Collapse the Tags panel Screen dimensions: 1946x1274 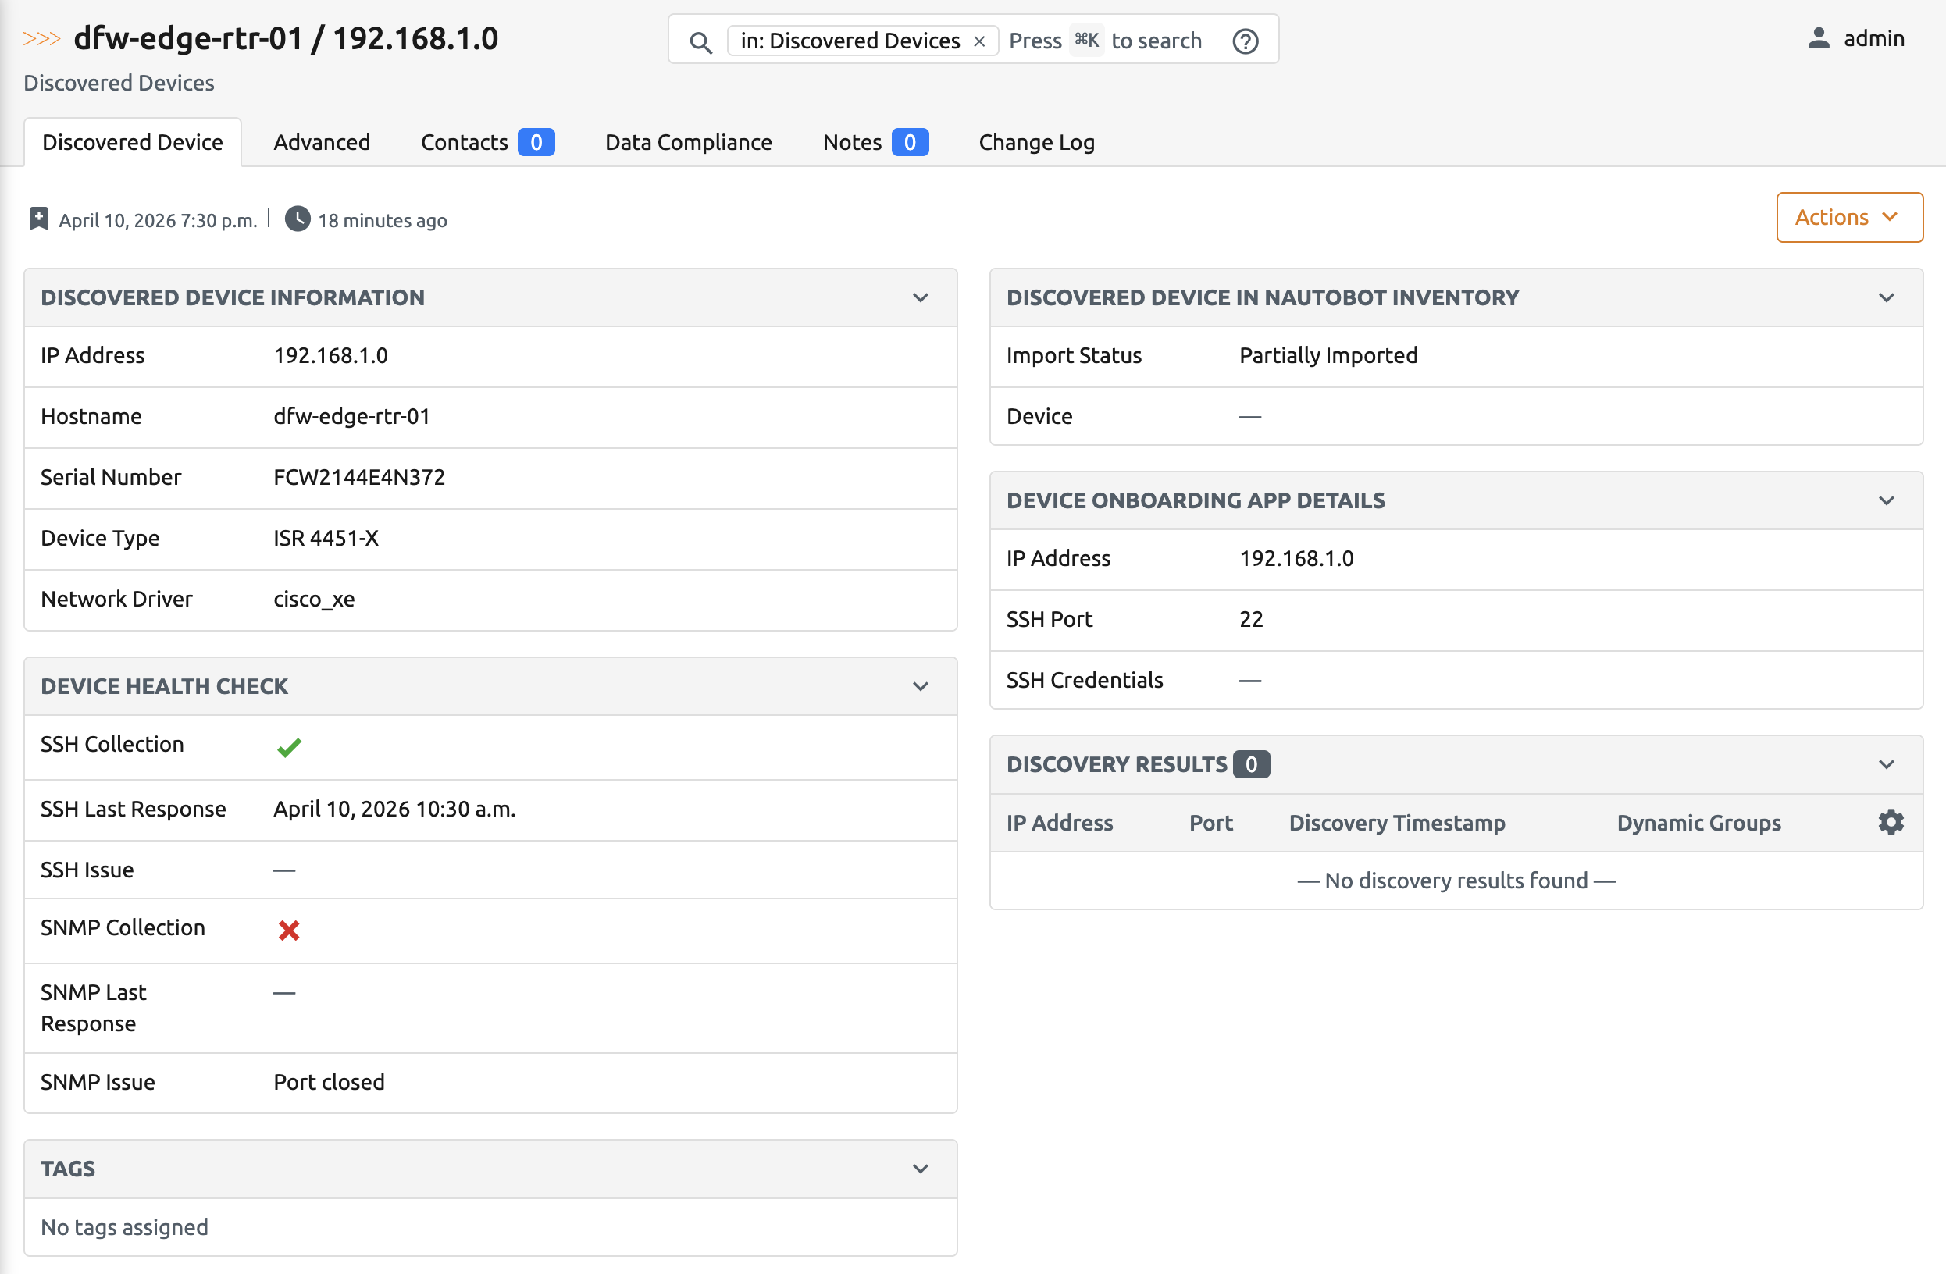click(920, 1169)
